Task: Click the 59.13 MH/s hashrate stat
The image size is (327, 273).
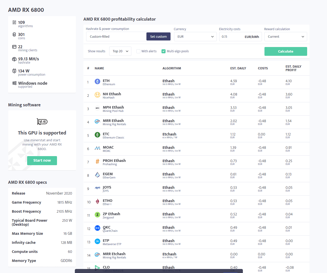Action: pyautogui.click(x=28, y=60)
